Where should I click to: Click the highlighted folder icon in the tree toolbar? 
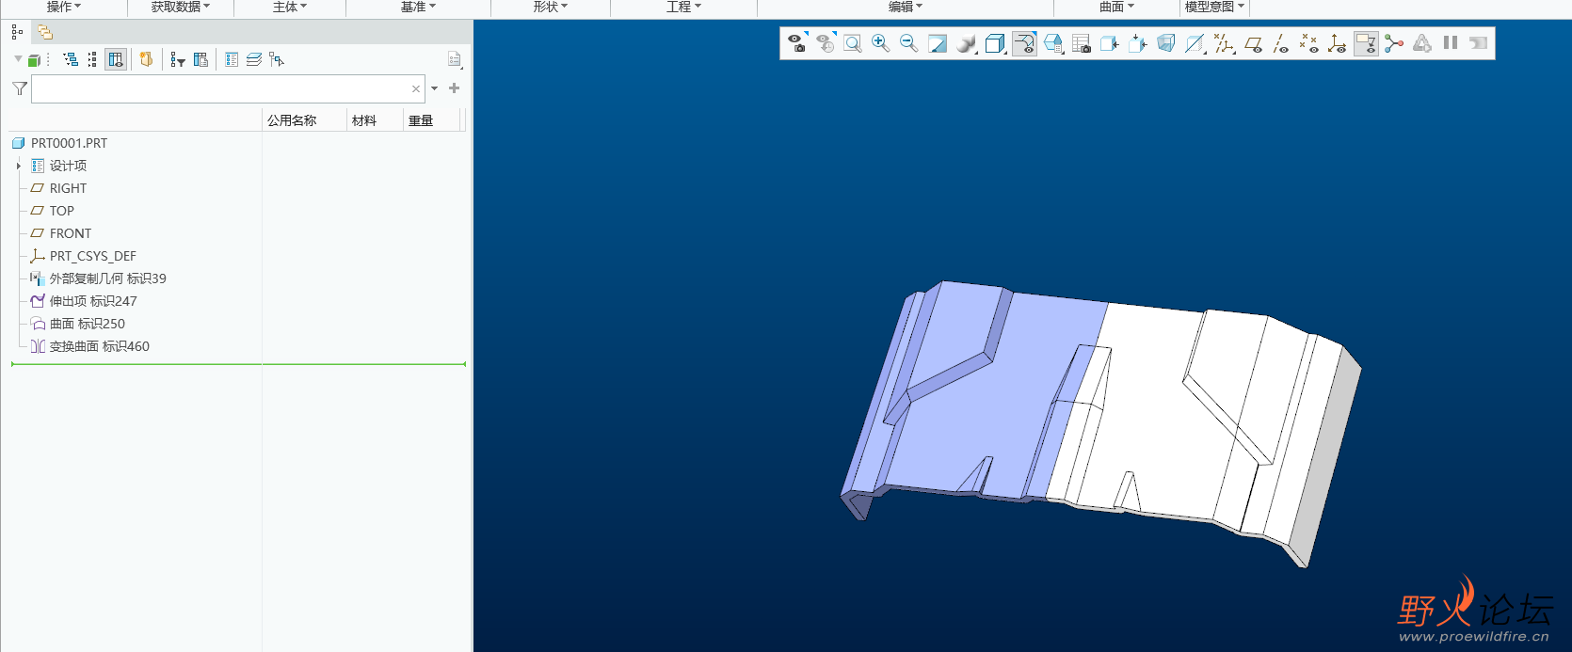point(146,59)
